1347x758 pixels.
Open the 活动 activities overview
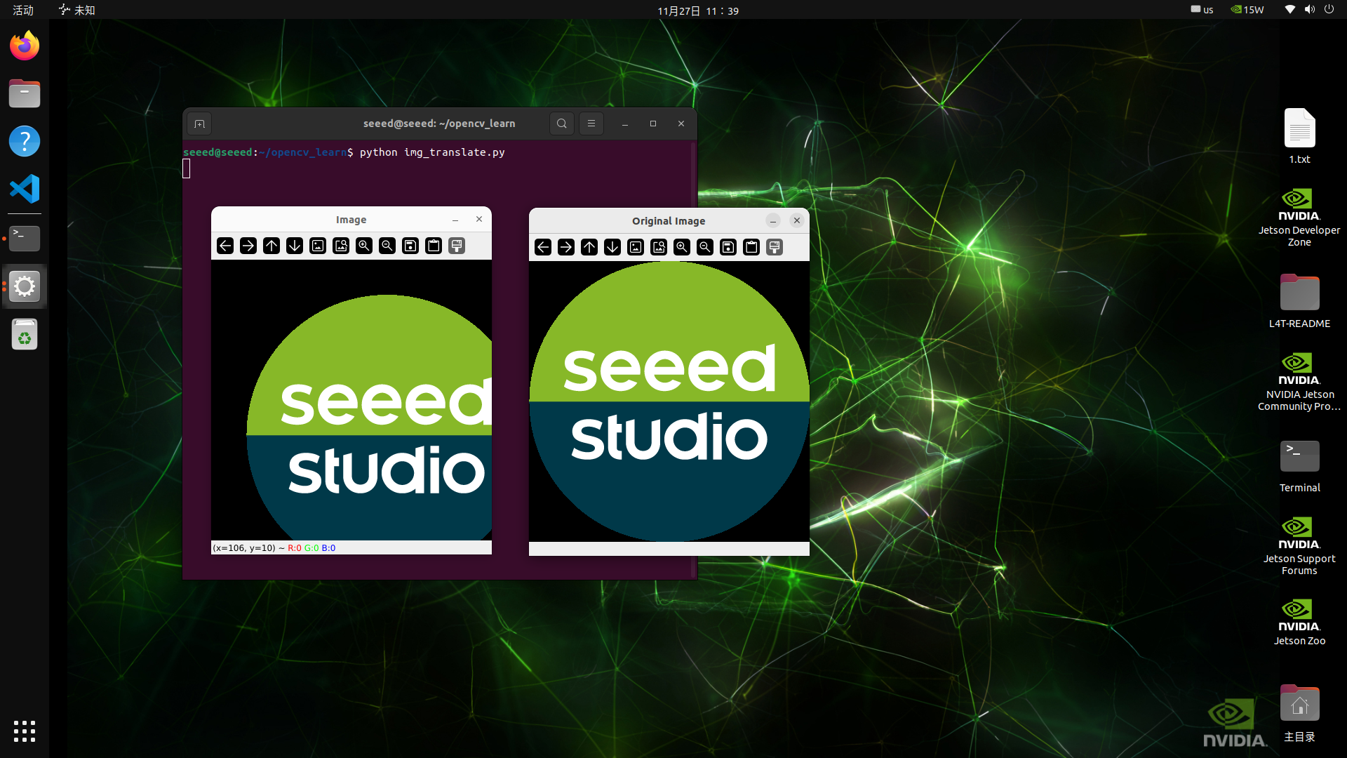click(x=23, y=10)
